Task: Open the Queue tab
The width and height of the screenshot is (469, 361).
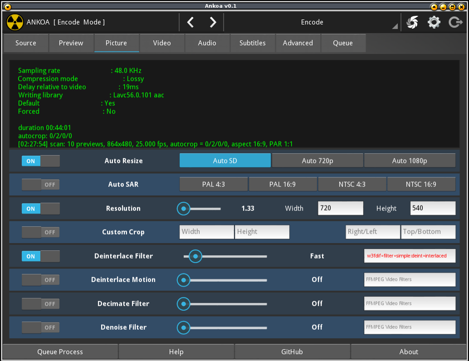Action: coord(343,43)
